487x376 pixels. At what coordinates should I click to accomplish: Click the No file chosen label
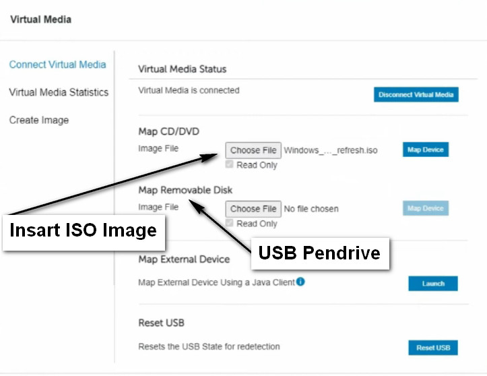[311, 209]
